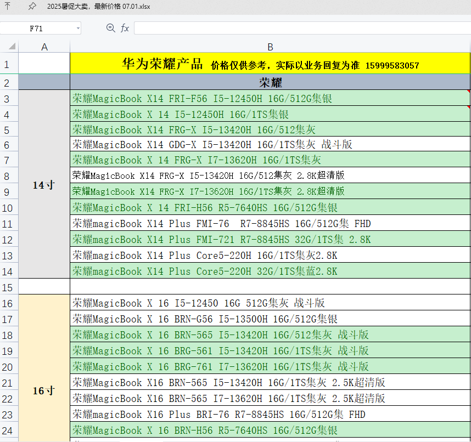Screen dimensions: 471x442
Task: Select cell X14 Plus Core5-220H 32G/1TS集蓝2.8K
Action: pyautogui.click(x=270, y=271)
